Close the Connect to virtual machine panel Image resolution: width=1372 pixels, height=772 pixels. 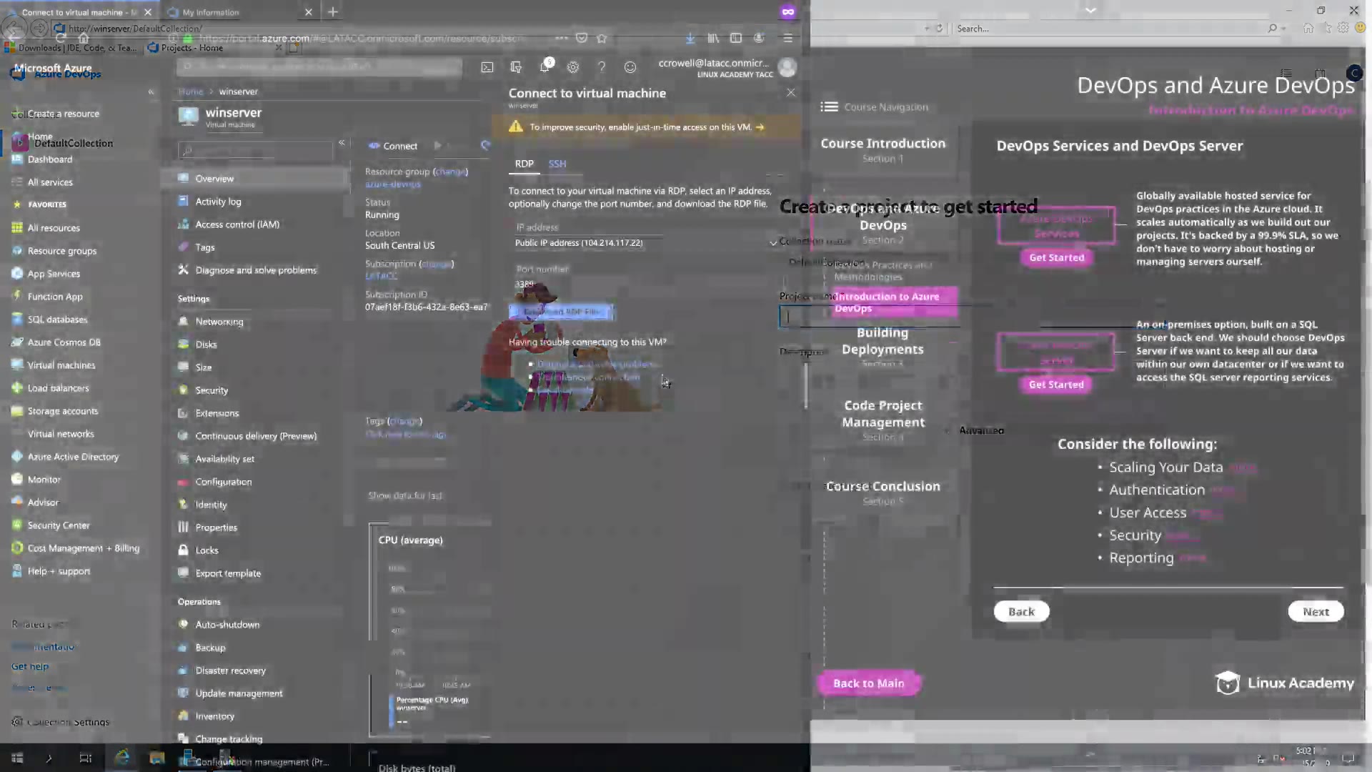790,93
